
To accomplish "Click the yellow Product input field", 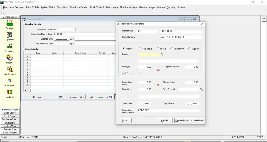I will coord(148,55).
